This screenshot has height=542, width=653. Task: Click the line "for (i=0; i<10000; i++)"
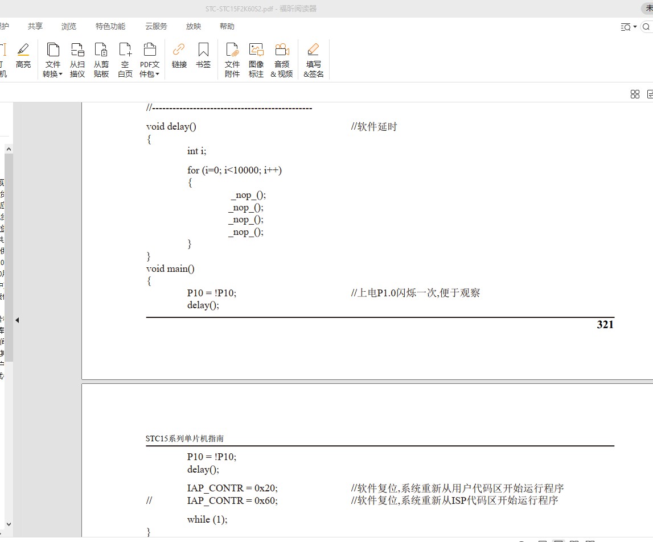235,170
